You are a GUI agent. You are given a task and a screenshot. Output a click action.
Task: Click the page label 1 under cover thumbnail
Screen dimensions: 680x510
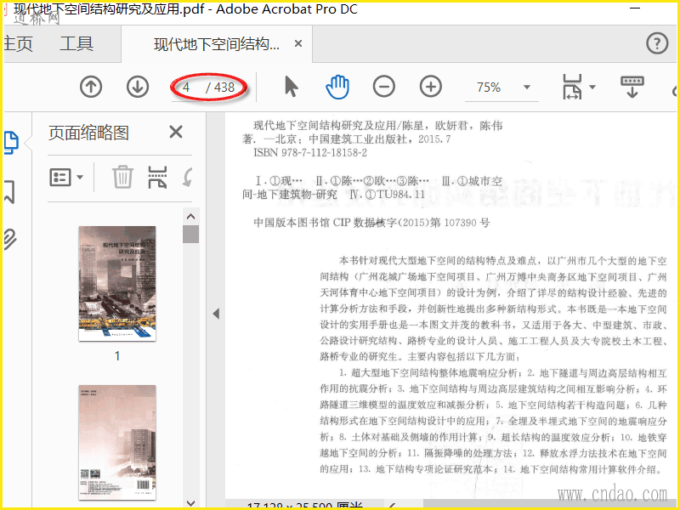117,356
